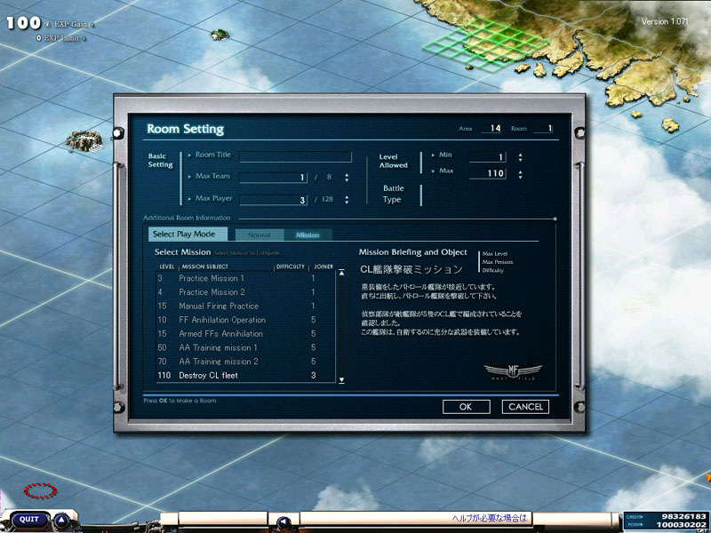Click the Max Player value field
This screenshot has height=533, width=711.
coord(273,199)
